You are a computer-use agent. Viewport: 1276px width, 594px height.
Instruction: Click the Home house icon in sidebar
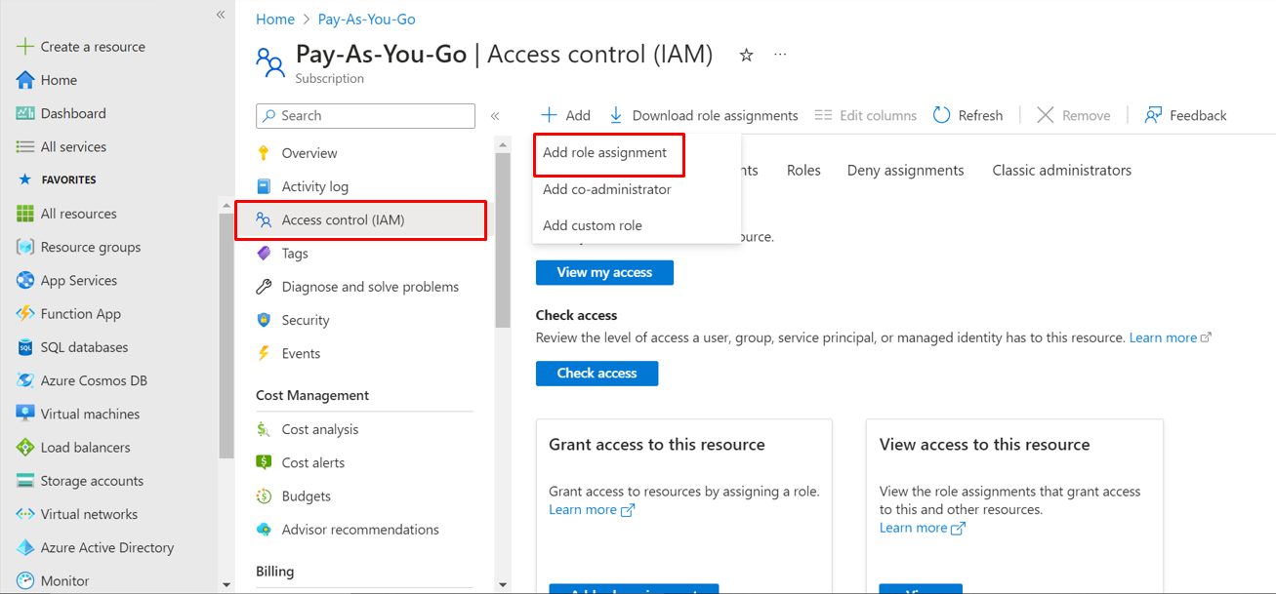tap(25, 80)
